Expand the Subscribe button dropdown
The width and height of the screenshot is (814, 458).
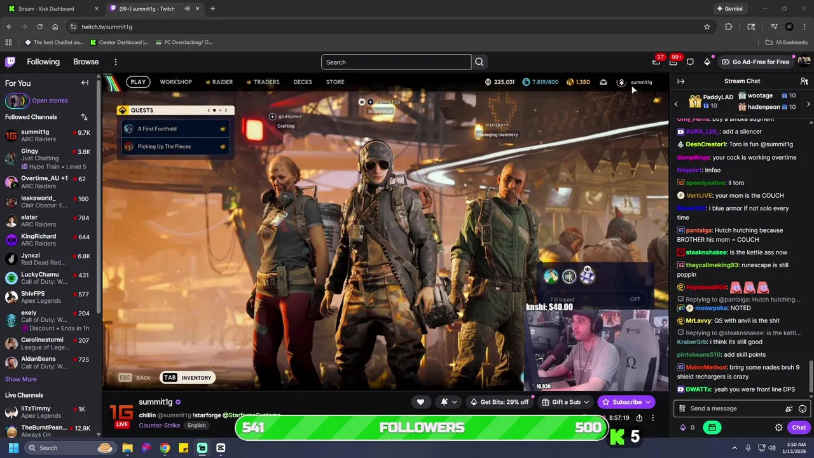coord(648,402)
